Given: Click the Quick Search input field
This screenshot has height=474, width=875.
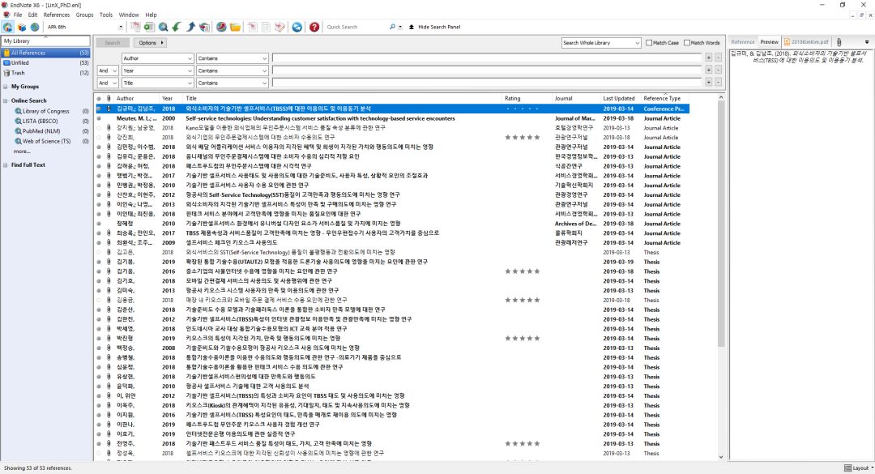Looking at the screenshot, I should coord(356,27).
